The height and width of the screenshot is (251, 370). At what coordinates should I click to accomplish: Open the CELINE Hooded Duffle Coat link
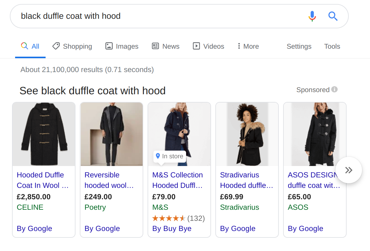(x=43, y=180)
